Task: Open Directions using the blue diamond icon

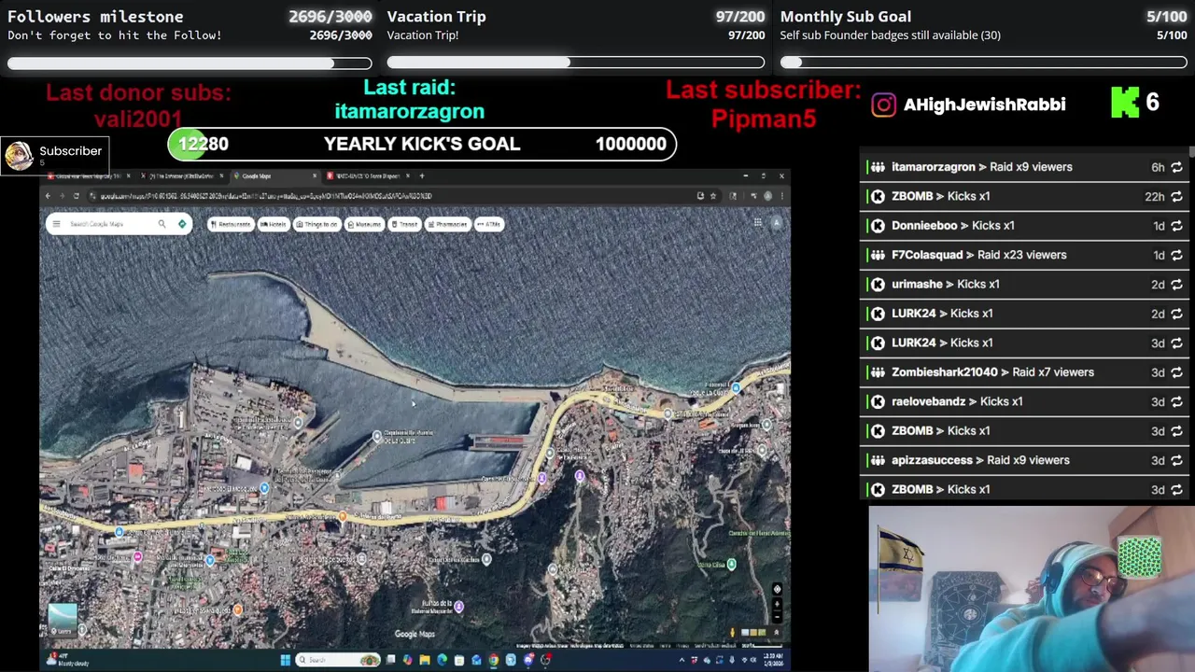Action: pyautogui.click(x=182, y=224)
